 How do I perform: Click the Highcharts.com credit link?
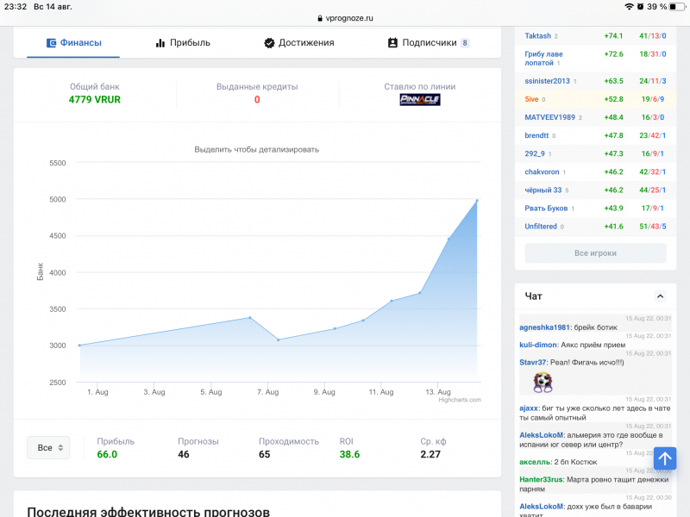[x=460, y=400]
